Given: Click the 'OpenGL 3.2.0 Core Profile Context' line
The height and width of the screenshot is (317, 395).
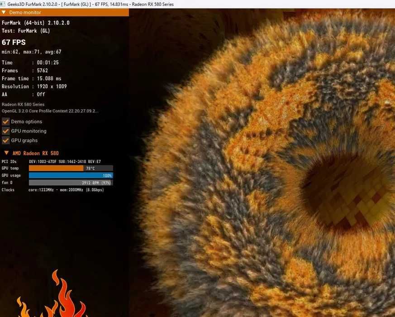Looking at the screenshot, I should 50,111.
